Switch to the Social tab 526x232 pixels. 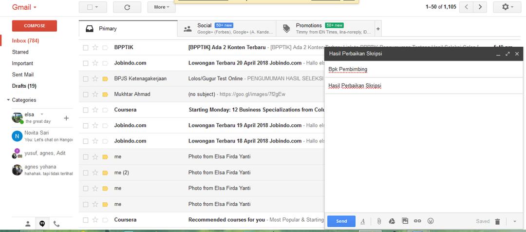coord(227,29)
